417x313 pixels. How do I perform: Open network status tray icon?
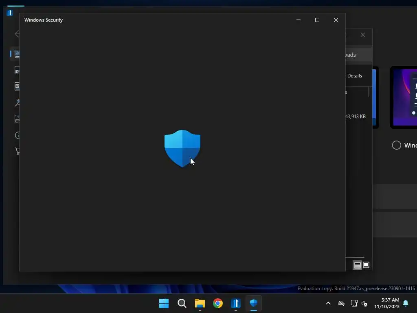click(354, 303)
